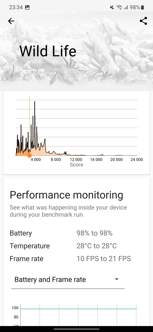Tap the back arrow icon
153x332 pixels.
[11, 21]
